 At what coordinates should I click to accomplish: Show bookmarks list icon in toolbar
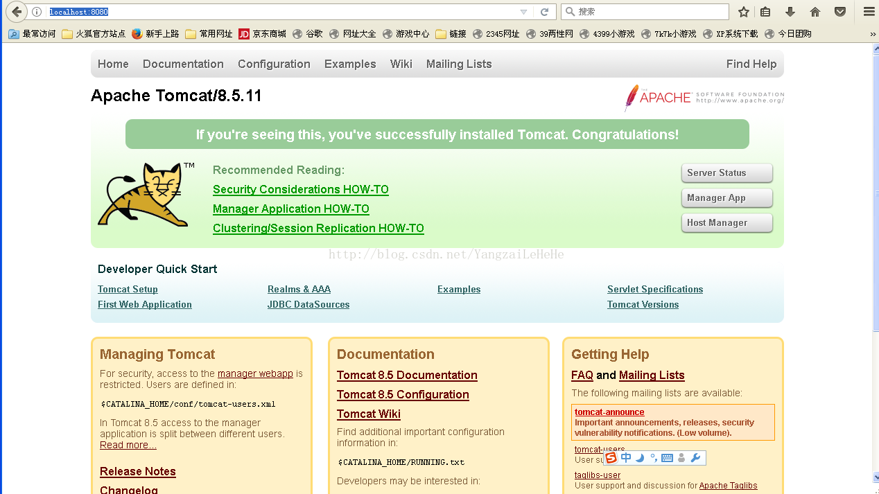765,12
